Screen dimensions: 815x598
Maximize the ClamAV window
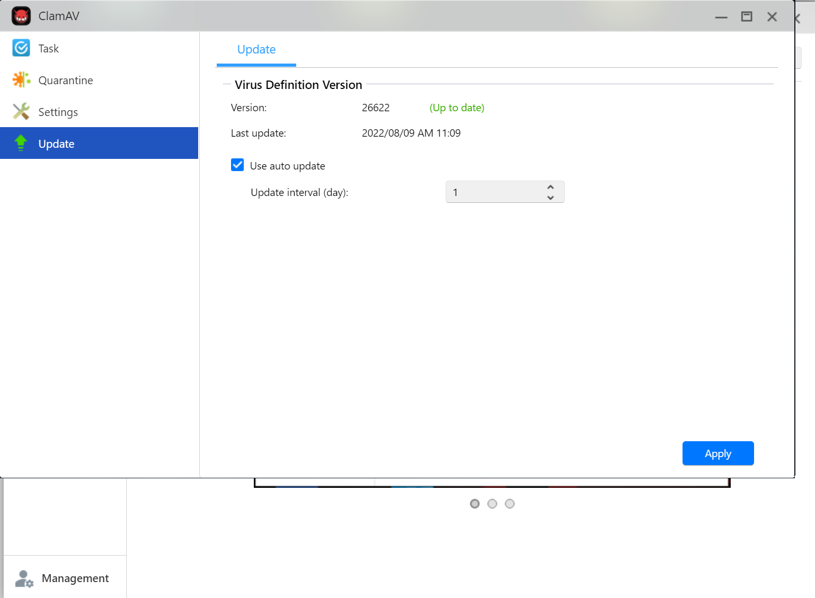coord(747,17)
